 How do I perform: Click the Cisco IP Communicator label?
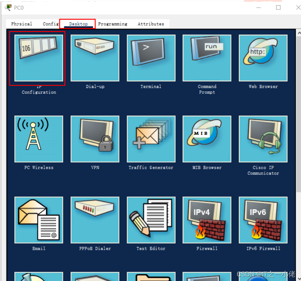pyautogui.click(x=263, y=171)
